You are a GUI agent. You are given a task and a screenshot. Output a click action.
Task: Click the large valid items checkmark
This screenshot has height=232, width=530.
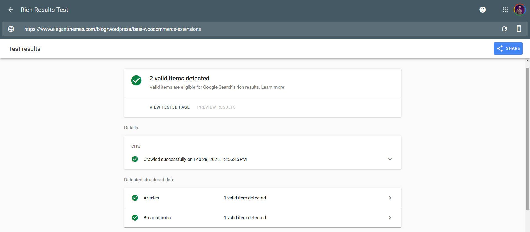click(x=136, y=80)
